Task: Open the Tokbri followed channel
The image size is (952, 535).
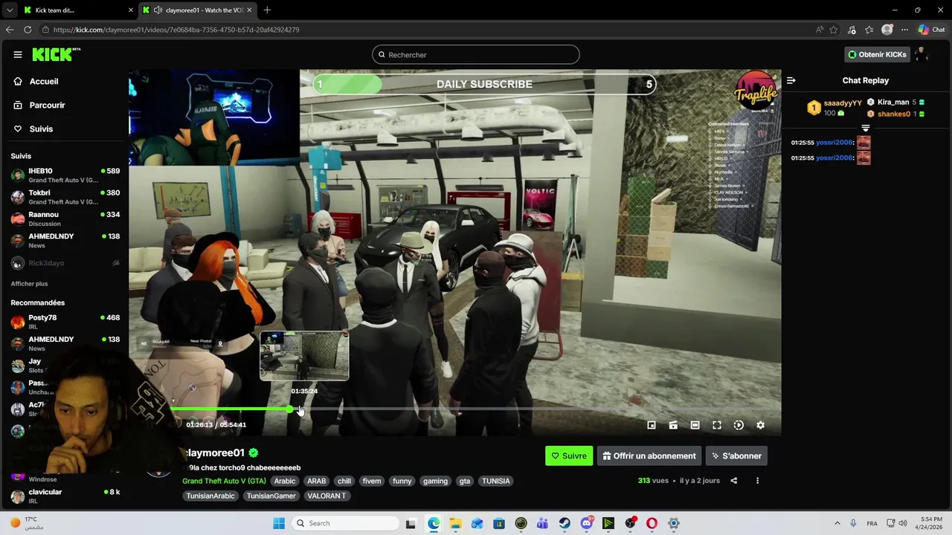Action: point(65,197)
